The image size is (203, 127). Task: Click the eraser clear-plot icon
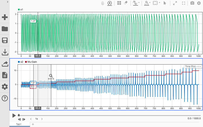pyautogui.click(x=126, y=3)
